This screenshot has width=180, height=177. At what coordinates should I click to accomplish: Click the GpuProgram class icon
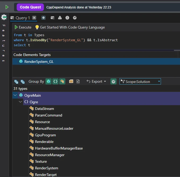tap(32, 135)
